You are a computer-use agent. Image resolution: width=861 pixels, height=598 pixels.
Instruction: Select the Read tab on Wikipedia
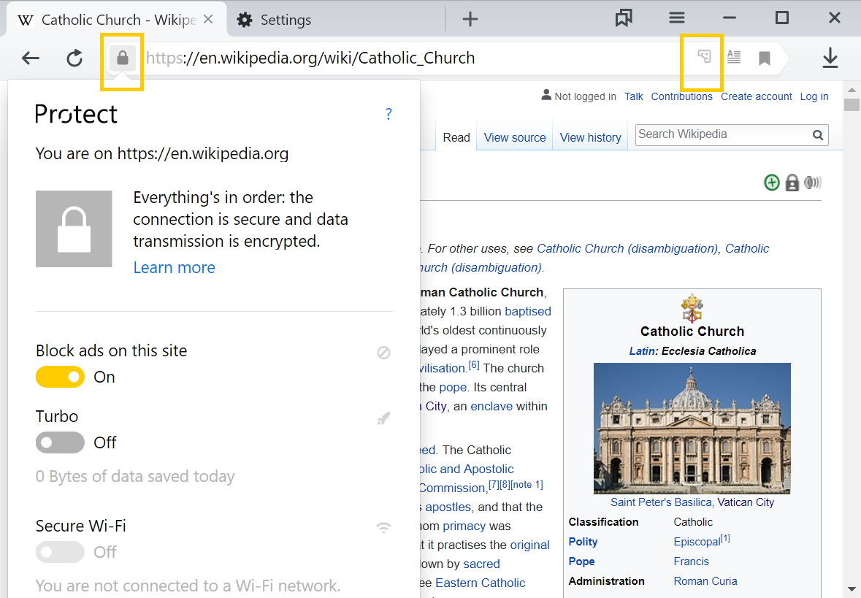pyautogui.click(x=456, y=137)
